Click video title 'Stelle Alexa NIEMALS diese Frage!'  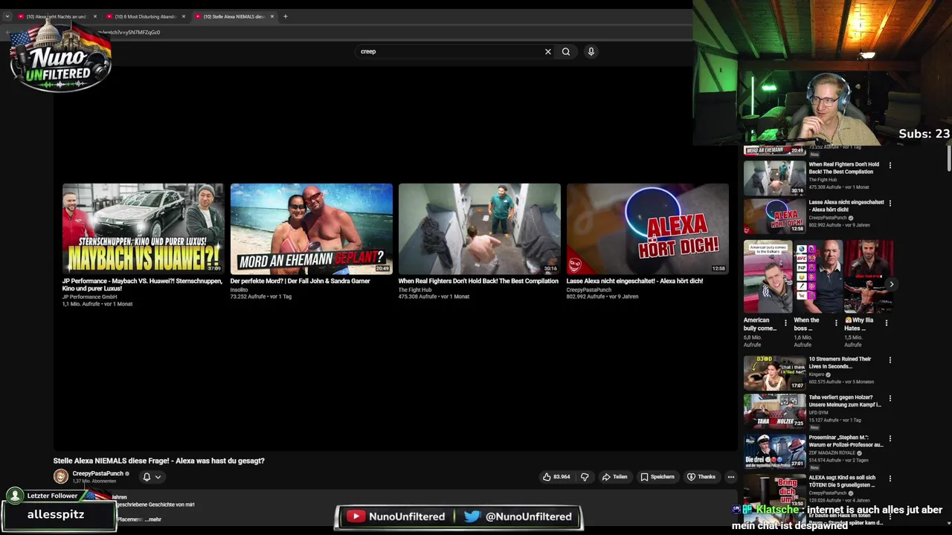pos(159,461)
